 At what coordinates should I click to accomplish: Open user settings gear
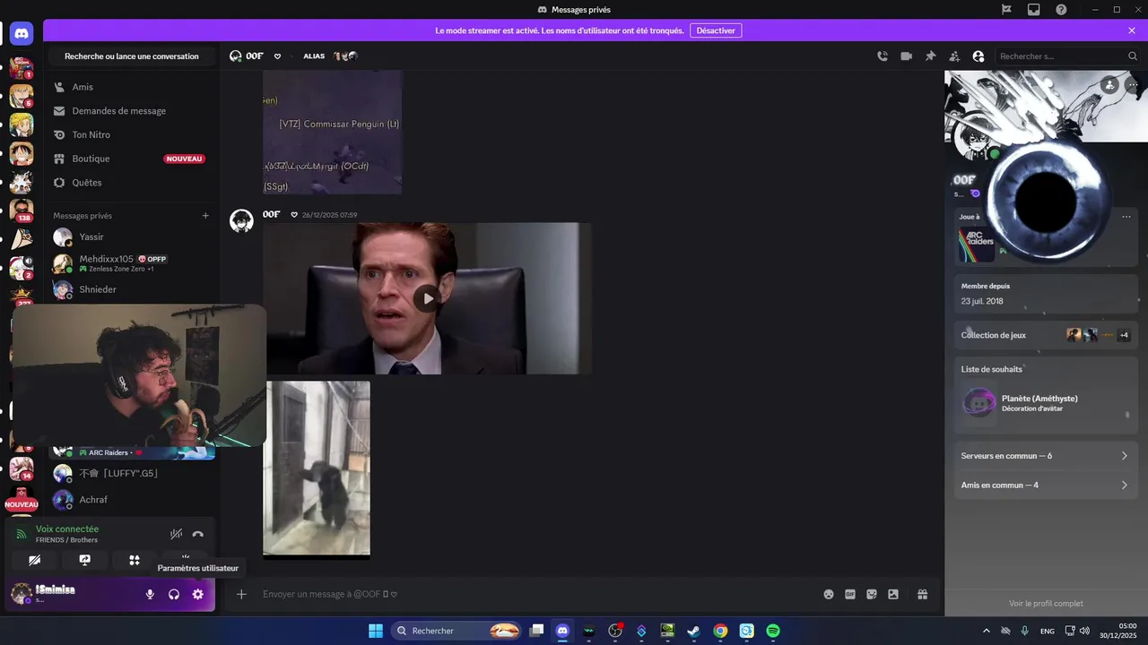198,594
